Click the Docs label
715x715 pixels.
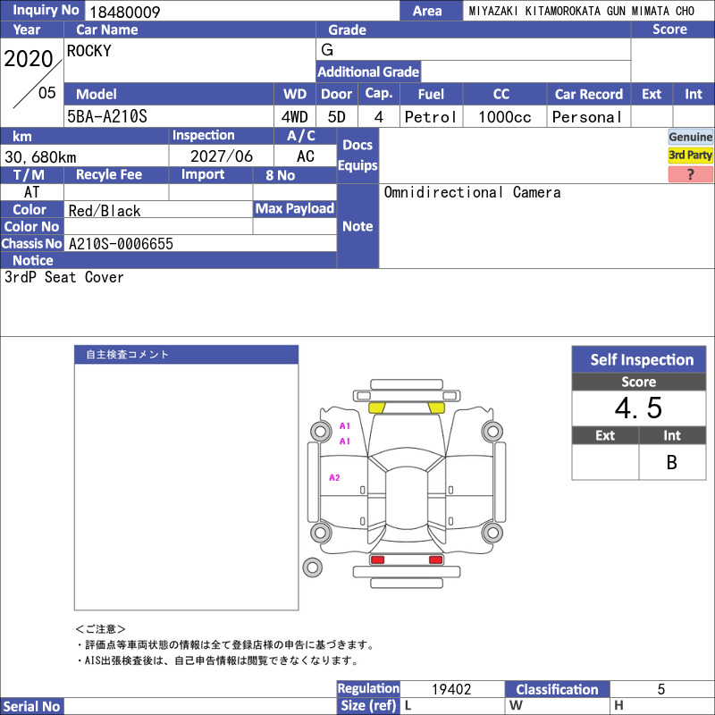pyautogui.click(x=358, y=145)
